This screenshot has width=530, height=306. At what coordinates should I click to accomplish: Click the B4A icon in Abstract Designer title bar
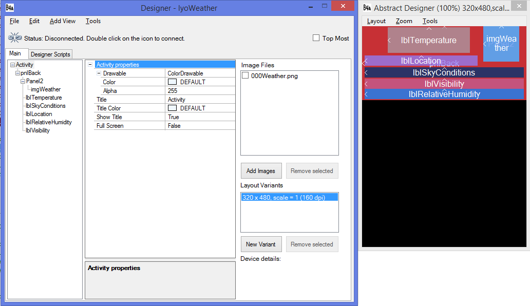367,8
